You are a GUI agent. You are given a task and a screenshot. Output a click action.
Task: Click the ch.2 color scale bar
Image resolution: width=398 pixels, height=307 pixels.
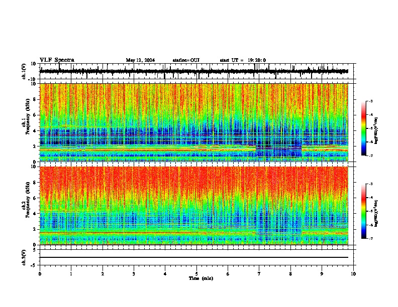(363, 211)
